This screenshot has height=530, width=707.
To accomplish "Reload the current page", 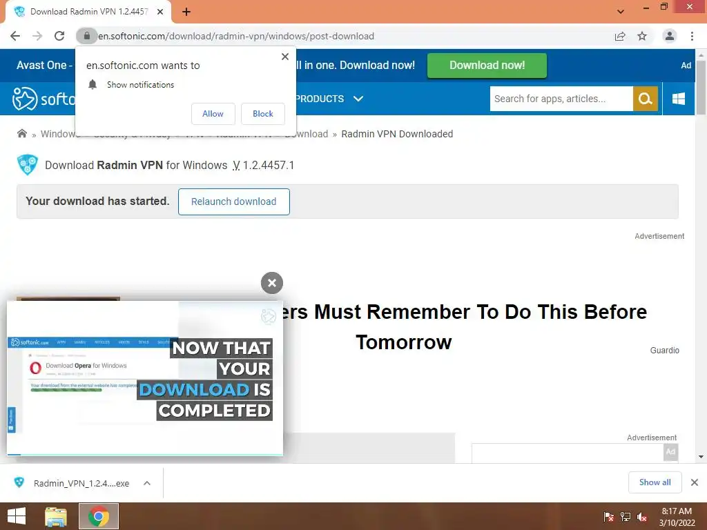I will pos(59,36).
